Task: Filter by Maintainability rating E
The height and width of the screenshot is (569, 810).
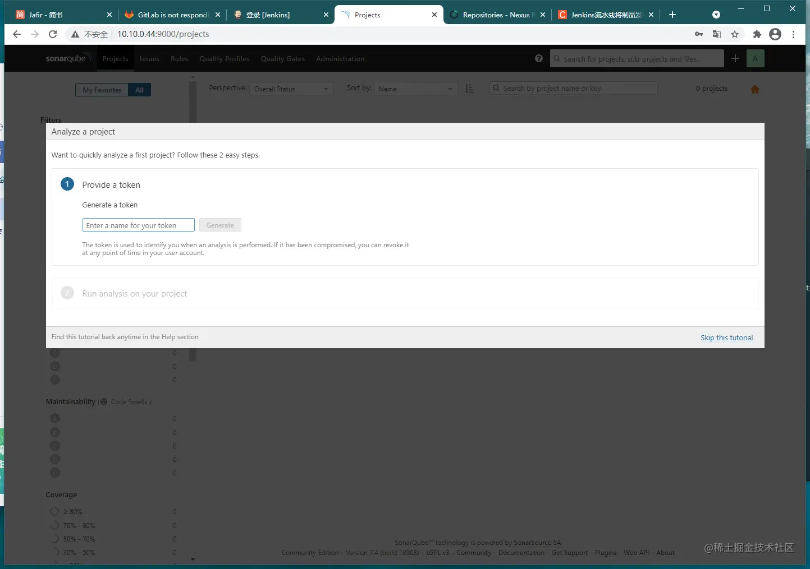Action: click(55, 473)
